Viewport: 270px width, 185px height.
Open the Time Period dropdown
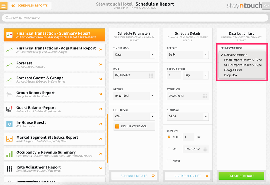[x=134, y=55]
